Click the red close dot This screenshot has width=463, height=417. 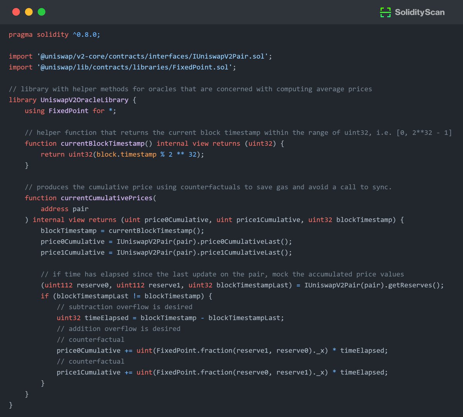point(16,12)
